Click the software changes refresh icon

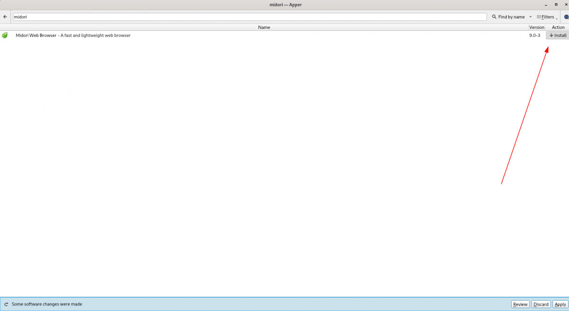[6, 304]
